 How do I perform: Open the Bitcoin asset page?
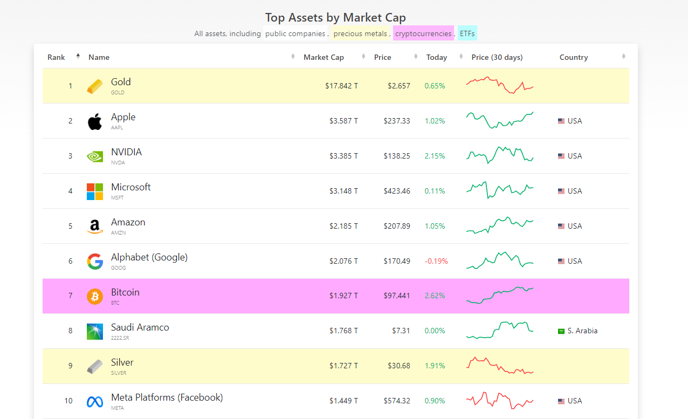[125, 292]
